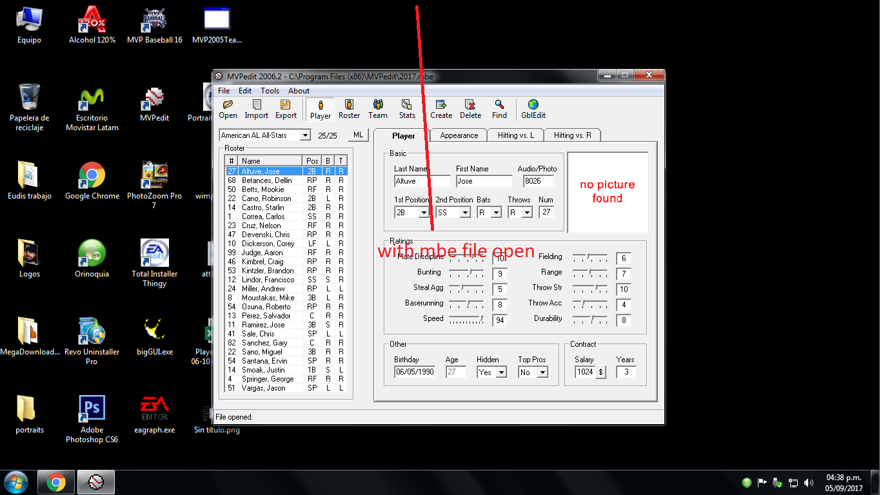Open the File menu
Image resolution: width=881 pixels, height=495 pixels.
224,91
